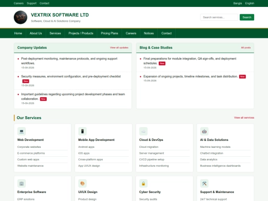Click CI/CD pipeline setup list item

pos(152,159)
